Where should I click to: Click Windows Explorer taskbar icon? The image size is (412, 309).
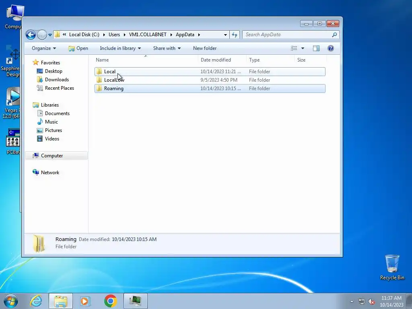pos(61,301)
